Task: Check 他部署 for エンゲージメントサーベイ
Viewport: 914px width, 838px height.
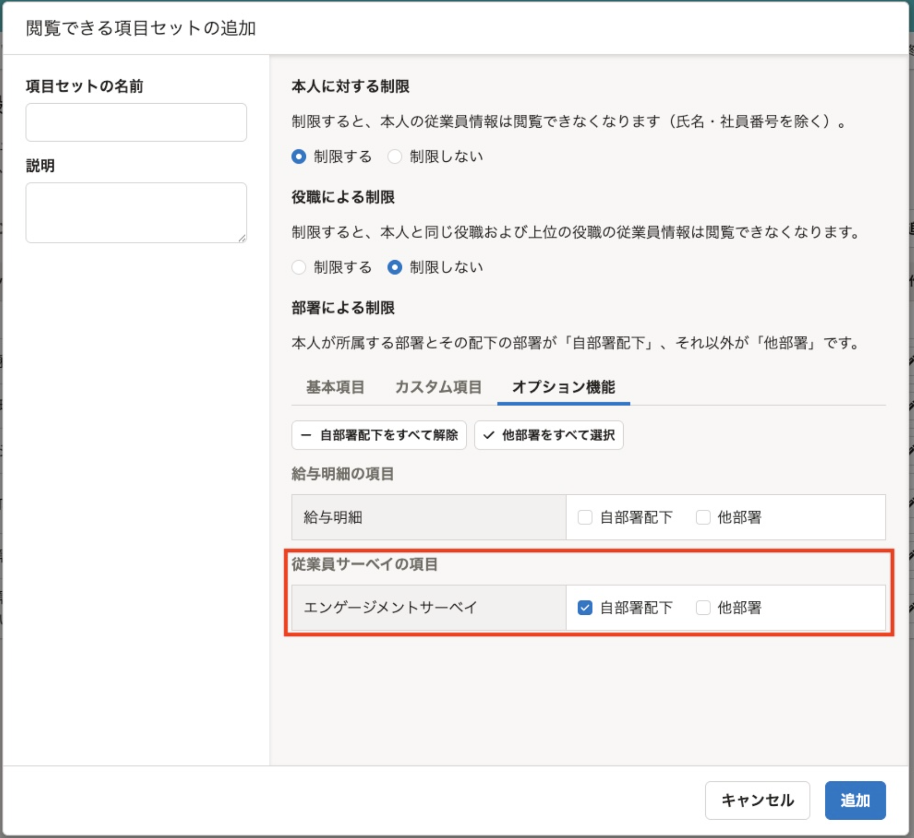Action: coord(703,607)
